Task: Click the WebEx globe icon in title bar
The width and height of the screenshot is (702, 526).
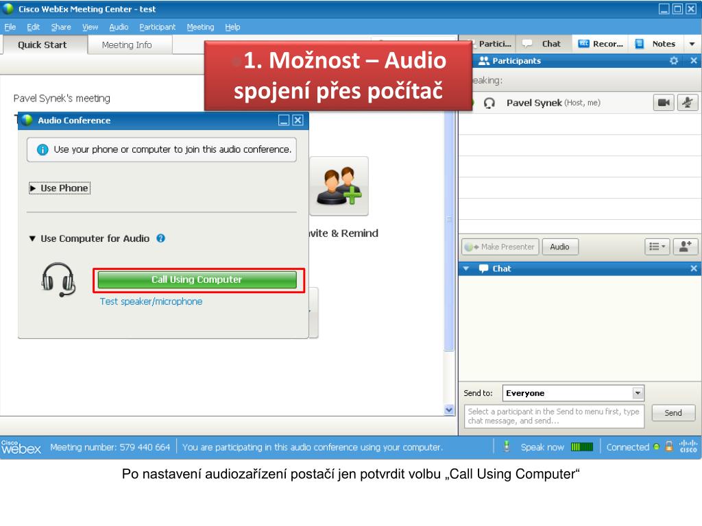Action: [8, 8]
